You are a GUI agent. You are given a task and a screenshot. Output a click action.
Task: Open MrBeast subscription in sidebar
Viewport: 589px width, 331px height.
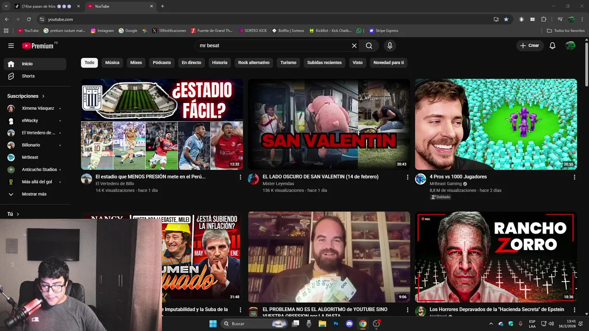[x=35, y=157]
